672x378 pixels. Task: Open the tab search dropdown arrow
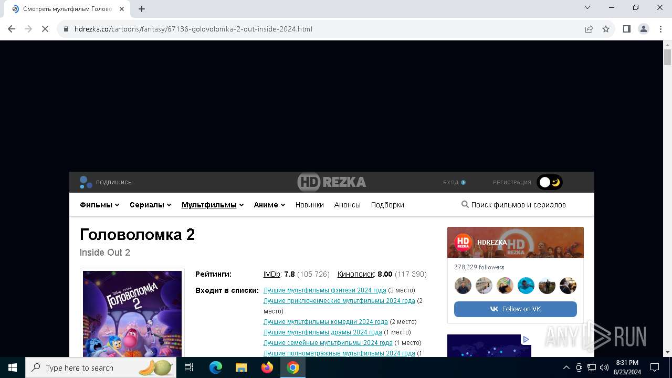587,7
